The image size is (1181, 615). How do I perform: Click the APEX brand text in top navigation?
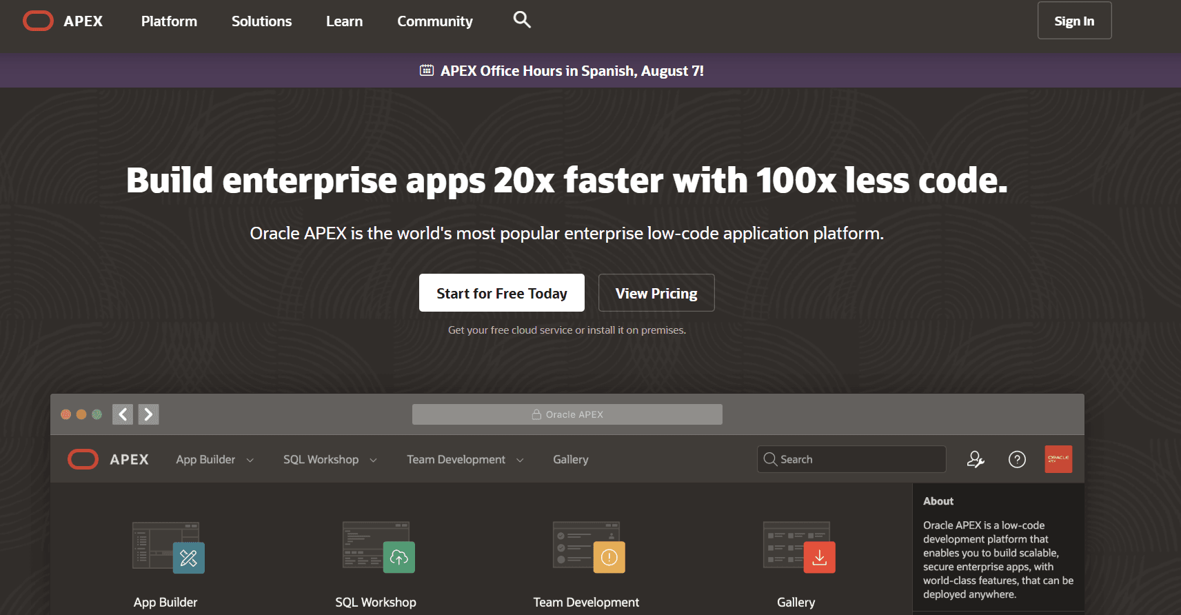[x=83, y=21]
